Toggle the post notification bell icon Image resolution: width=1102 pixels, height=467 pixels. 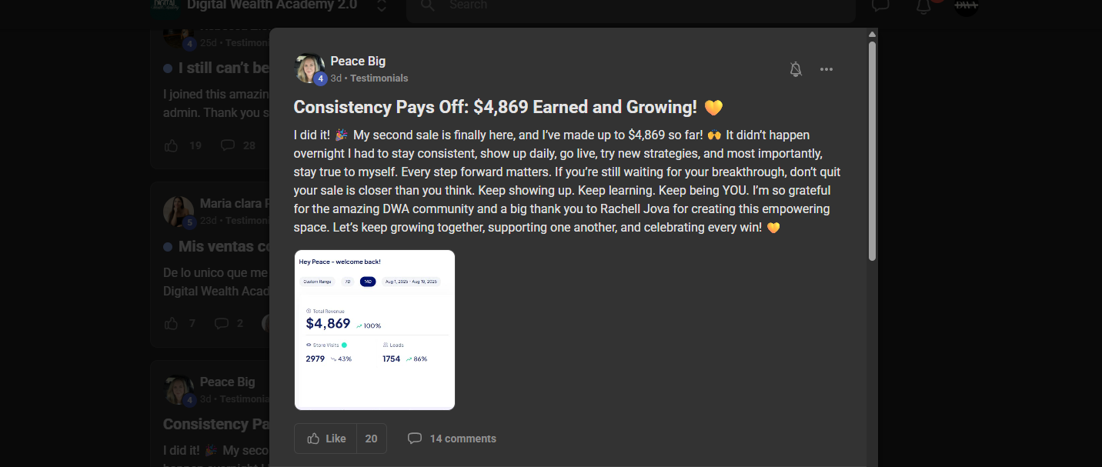(796, 69)
